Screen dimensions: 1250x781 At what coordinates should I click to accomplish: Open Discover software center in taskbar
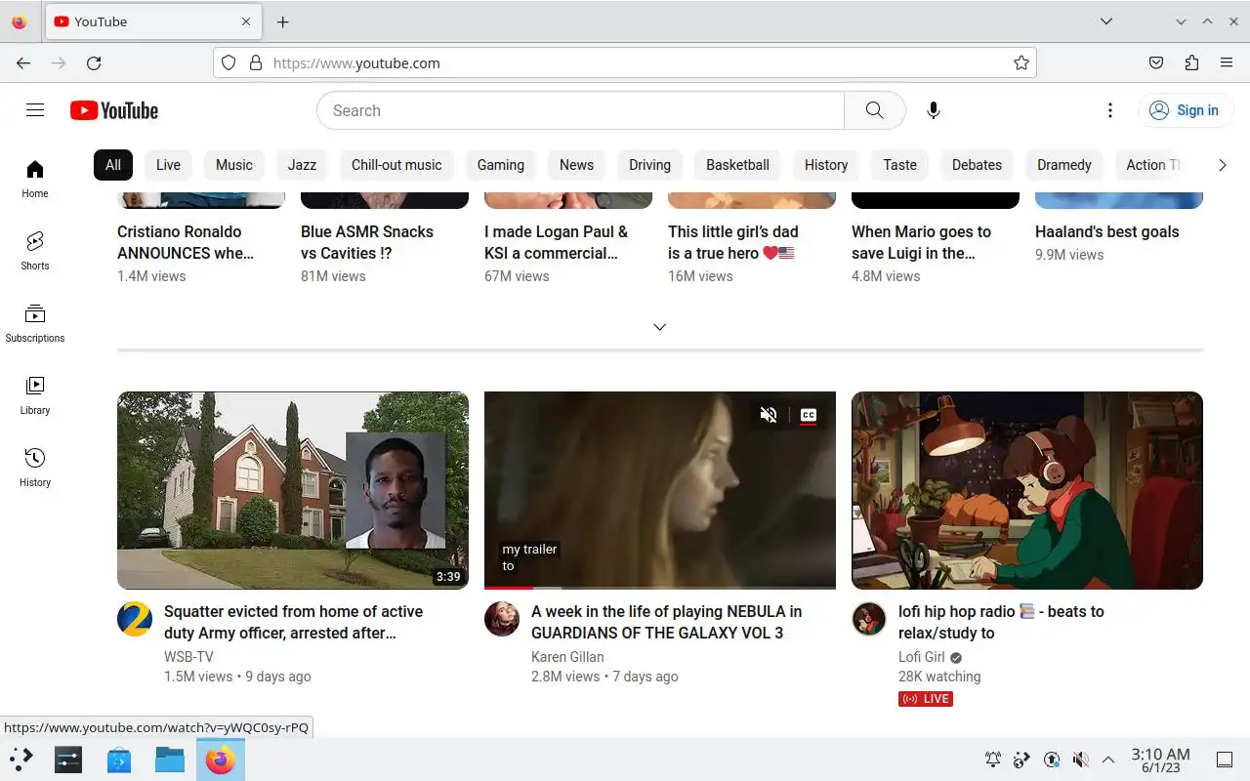119,759
